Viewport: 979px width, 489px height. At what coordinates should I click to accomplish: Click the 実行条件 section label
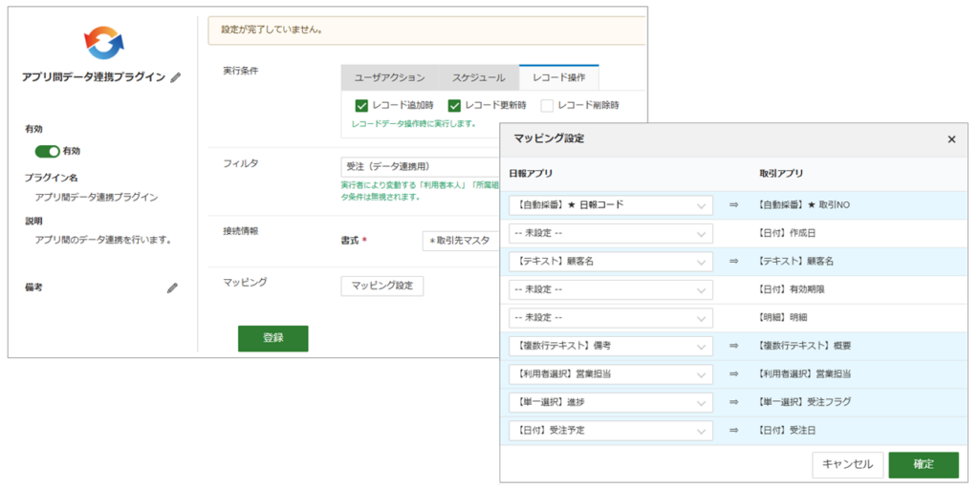tap(240, 71)
